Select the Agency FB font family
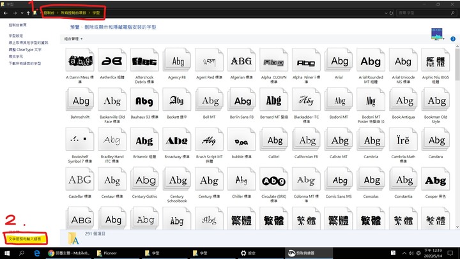 [177, 61]
